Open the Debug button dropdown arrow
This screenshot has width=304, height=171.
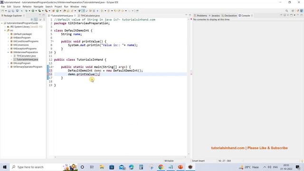29,11
